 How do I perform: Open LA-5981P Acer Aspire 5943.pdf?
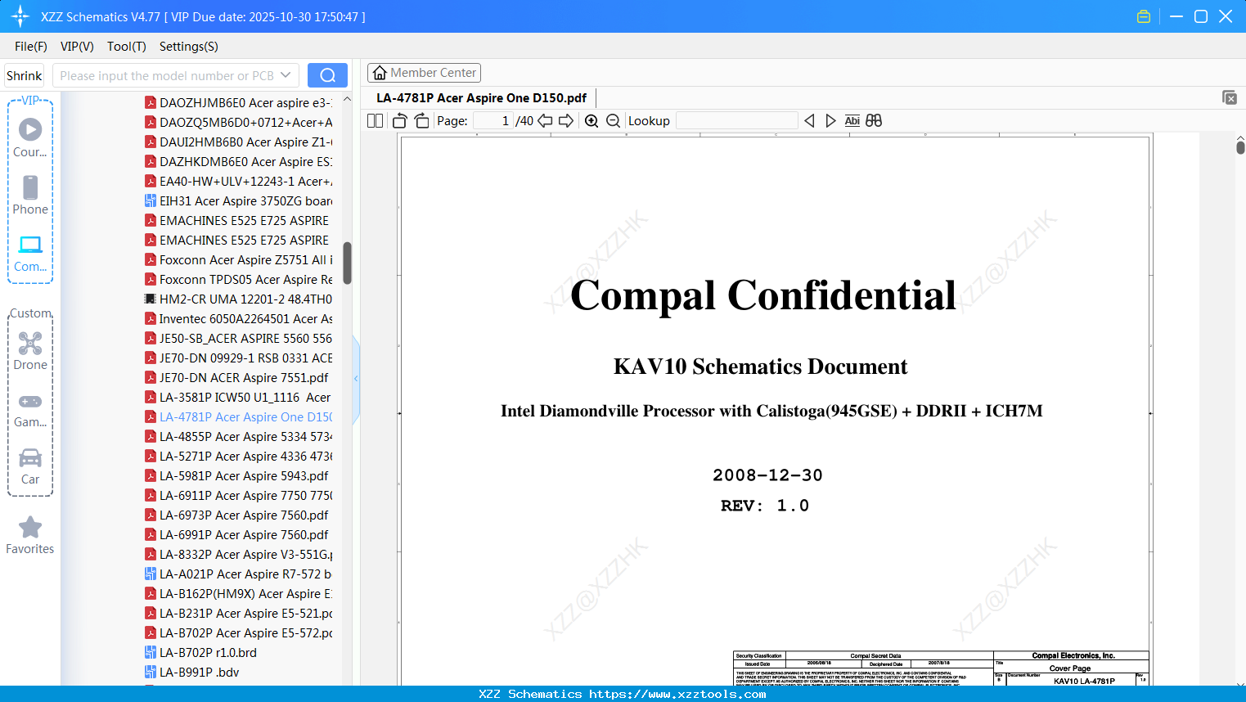click(x=236, y=476)
